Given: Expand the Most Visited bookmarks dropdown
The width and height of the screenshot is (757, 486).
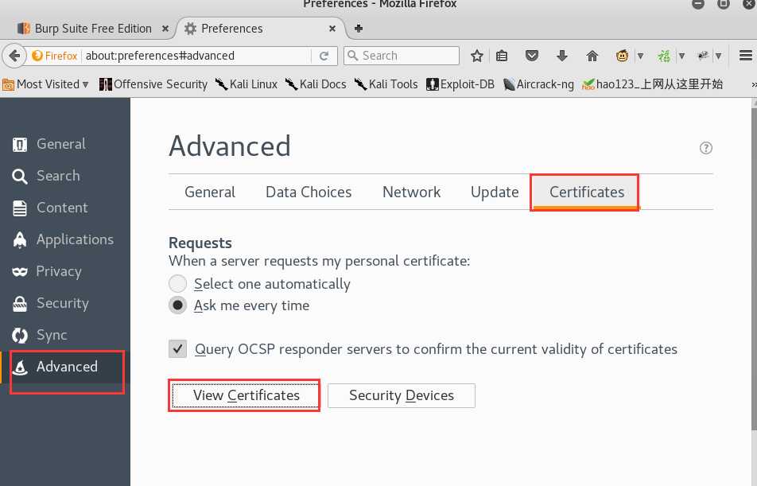Looking at the screenshot, I should tap(85, 84).
